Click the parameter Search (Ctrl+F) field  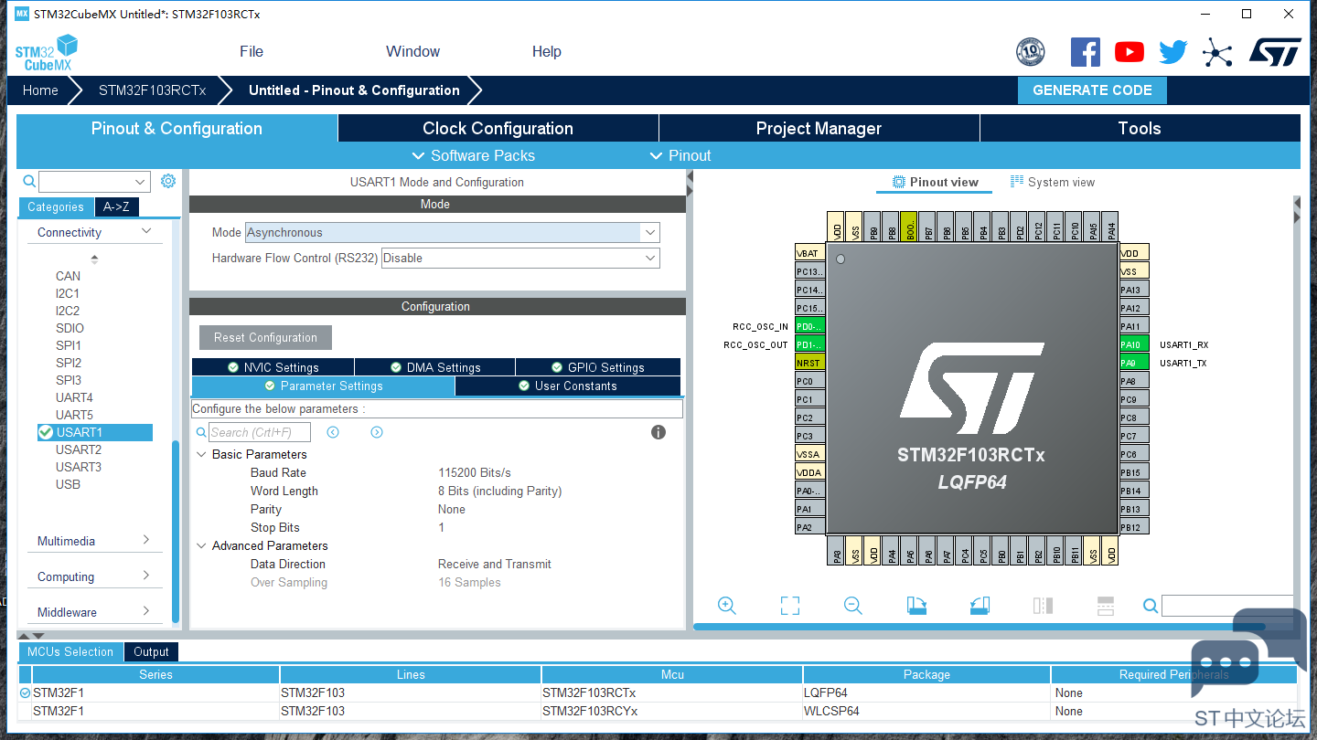coord(260,432)
